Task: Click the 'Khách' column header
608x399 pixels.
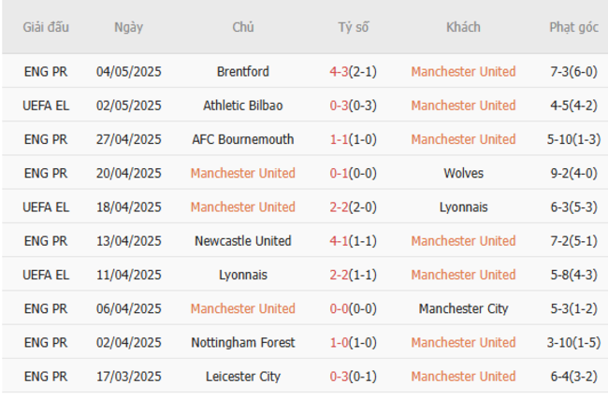Action: (463, 27)
